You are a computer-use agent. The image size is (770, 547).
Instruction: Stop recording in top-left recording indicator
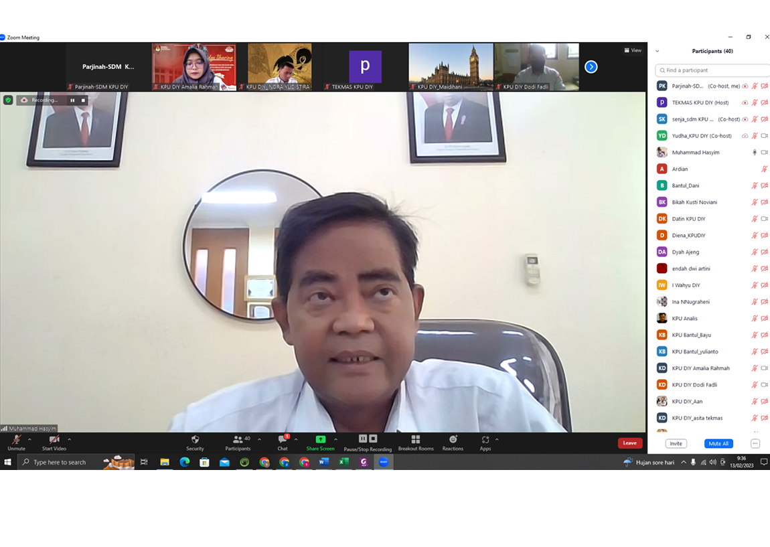83,100
